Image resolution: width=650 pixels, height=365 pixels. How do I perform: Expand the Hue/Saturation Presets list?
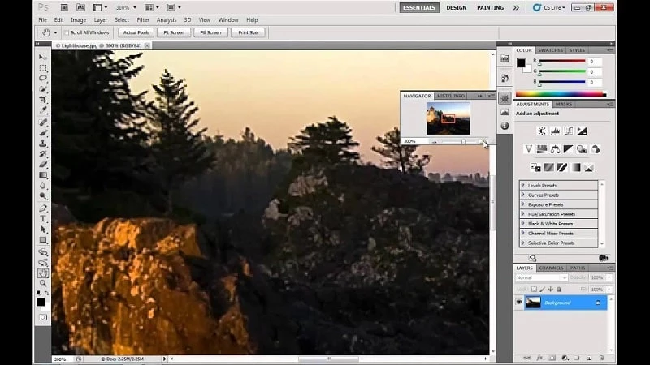[522, 214]
